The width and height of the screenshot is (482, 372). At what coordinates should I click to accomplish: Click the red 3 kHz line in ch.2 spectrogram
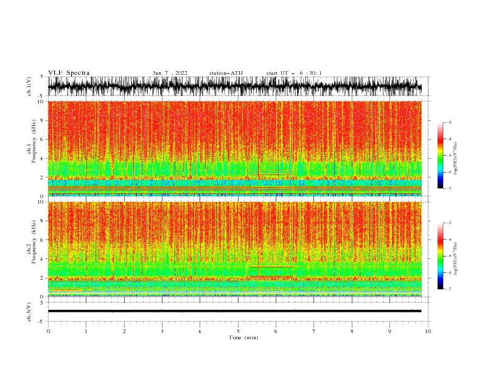[x=271, y=267]
